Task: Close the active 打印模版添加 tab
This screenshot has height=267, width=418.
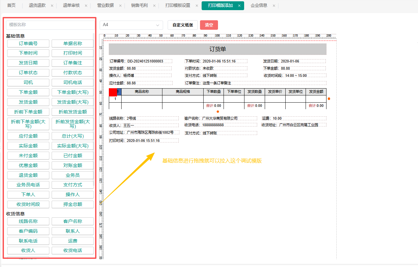Action: [239, 6]
